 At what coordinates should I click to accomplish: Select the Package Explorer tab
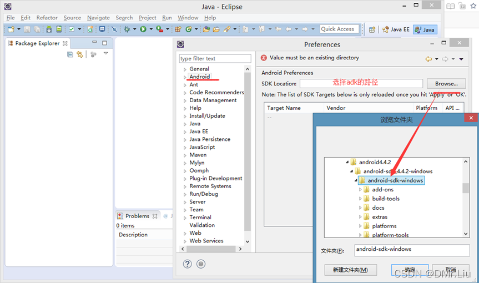click(x=37, y=43)
